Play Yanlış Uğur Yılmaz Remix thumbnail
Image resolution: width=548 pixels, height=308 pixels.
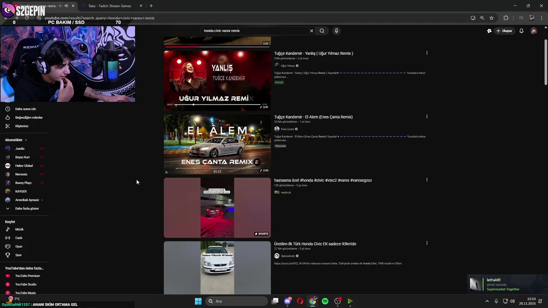tap(217, 80)
